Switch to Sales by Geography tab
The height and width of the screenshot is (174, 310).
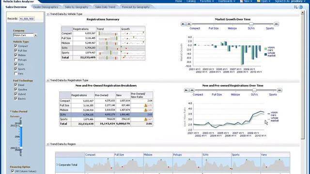point(77,7)
